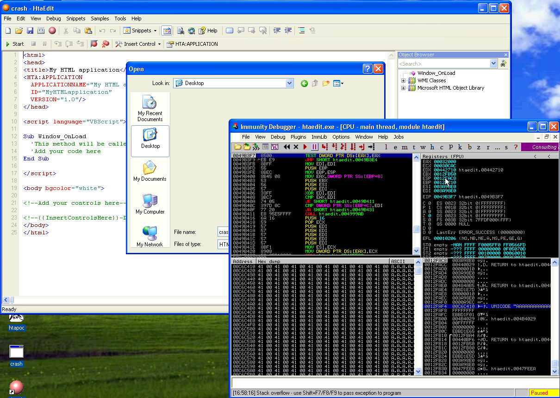
Task: Click the Stop square icon in HtaEdit debug toolbar
Action: click(33, 44)
